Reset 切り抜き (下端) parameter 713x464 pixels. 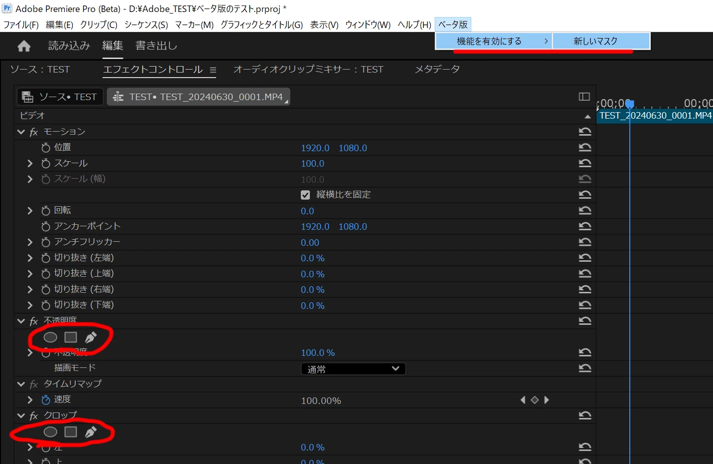tap(585, 305)
